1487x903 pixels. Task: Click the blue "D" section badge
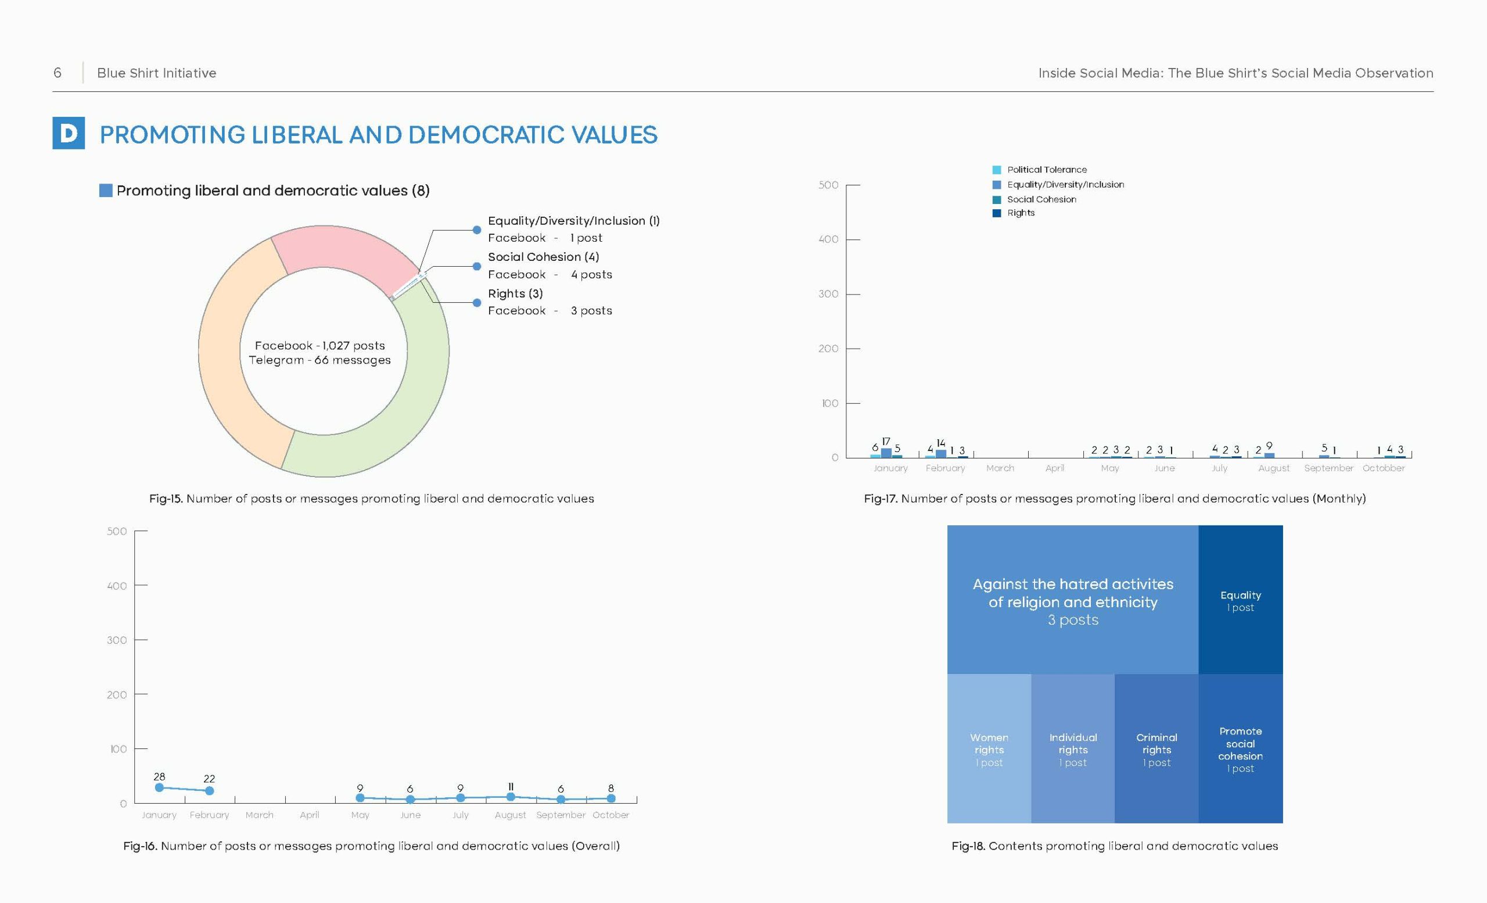(x=68, y=133)
